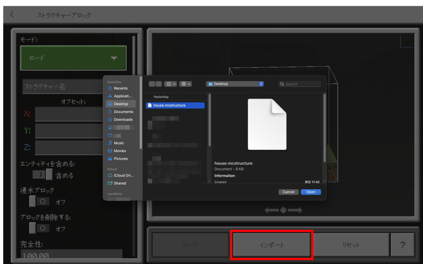Open iCloud Drive from the sidebar
This screenshot has height=264, width=423.
(x=123, y=175)
